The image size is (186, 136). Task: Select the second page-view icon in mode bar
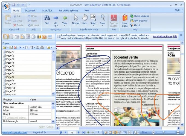(x=11, y=37)
